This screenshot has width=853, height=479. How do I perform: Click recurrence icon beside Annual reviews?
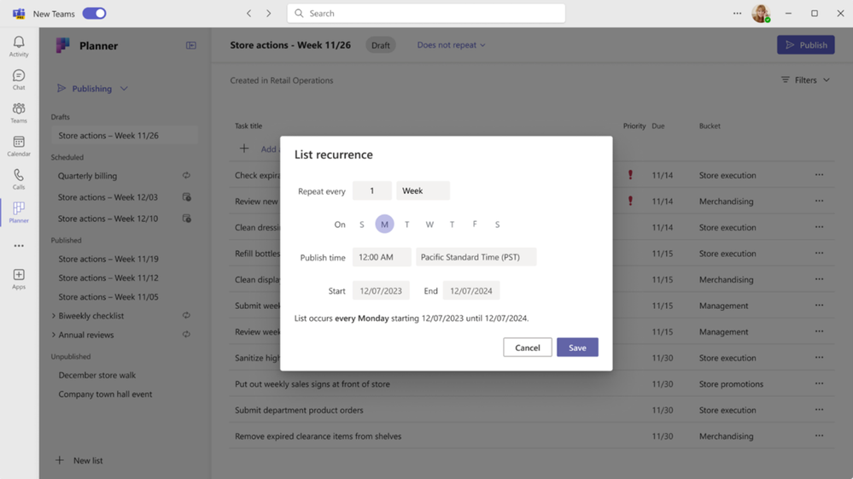tap(187, 335)
